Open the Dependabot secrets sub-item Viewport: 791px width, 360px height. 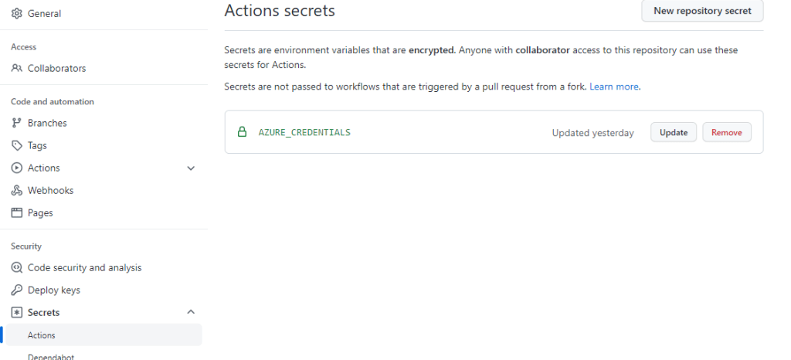tap(51, 356)
